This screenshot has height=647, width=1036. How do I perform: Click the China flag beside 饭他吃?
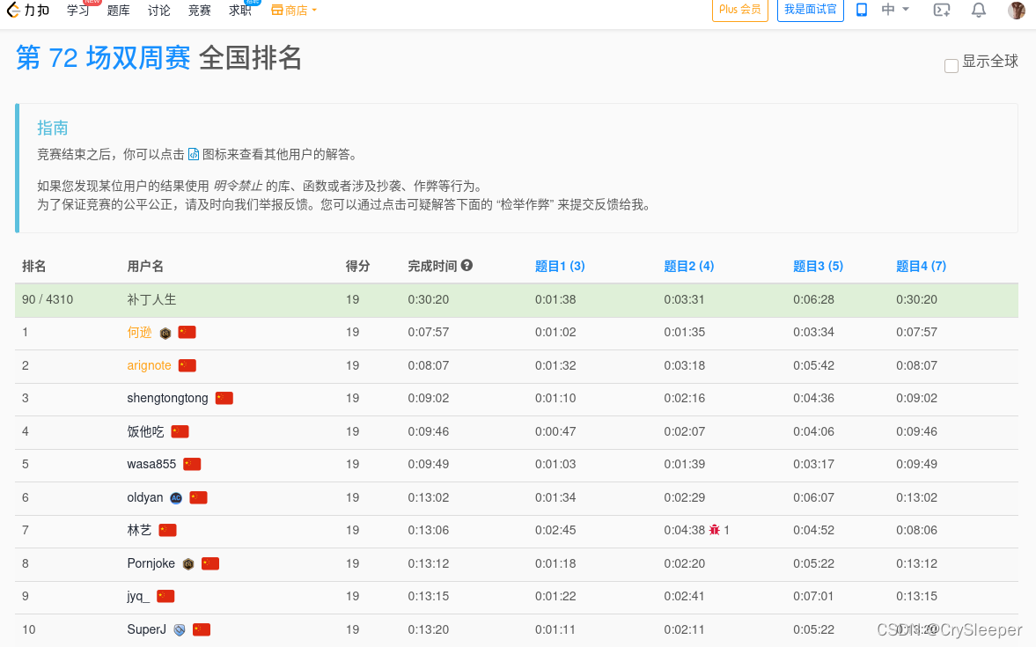(180, 431)
